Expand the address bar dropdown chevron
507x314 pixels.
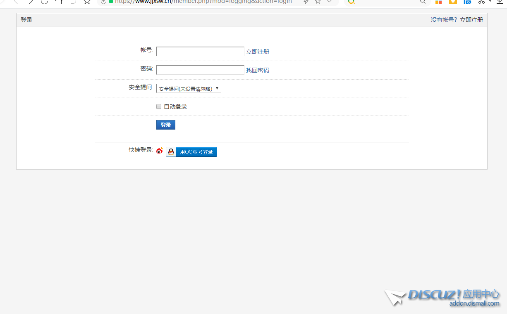pos(329,2)
